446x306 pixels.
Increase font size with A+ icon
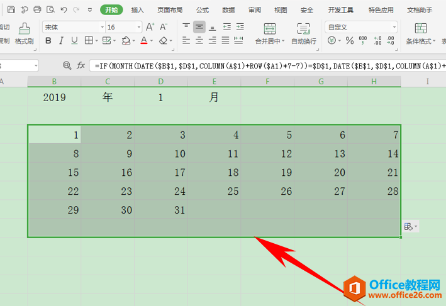pyautogui.click(x=150, y=27)
